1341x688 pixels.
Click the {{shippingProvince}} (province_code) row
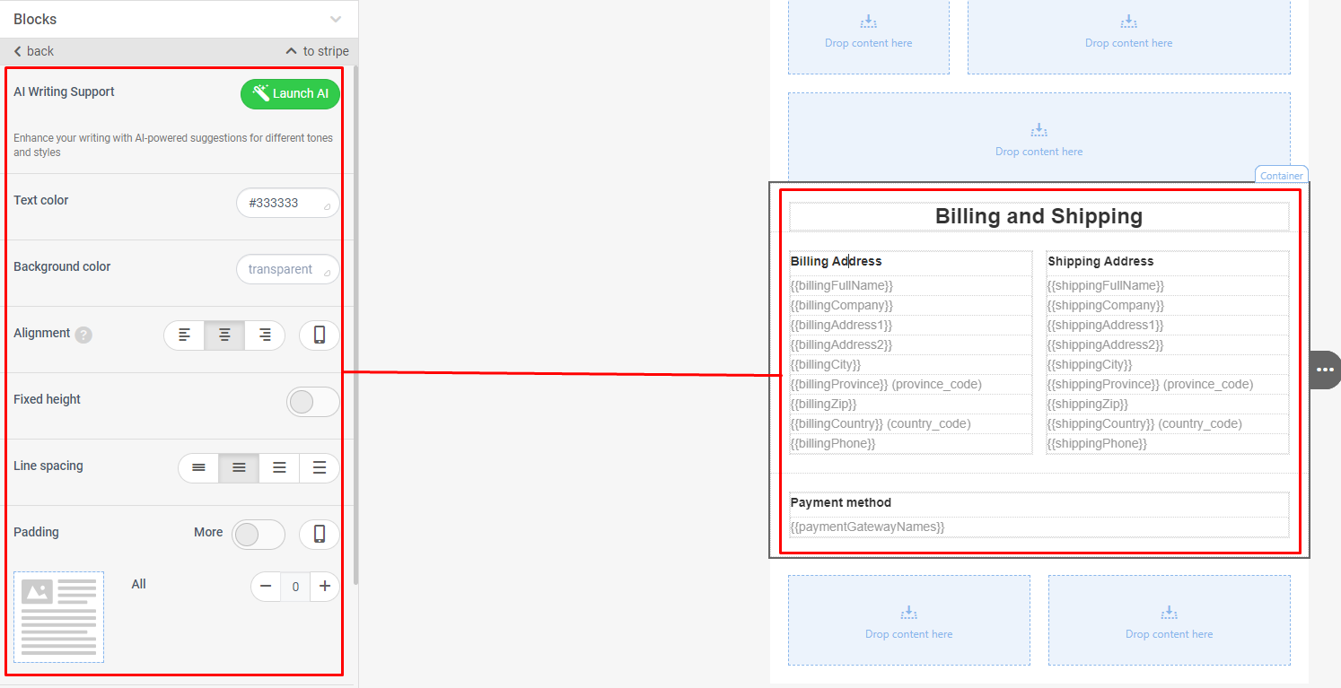coord(1168,384)
